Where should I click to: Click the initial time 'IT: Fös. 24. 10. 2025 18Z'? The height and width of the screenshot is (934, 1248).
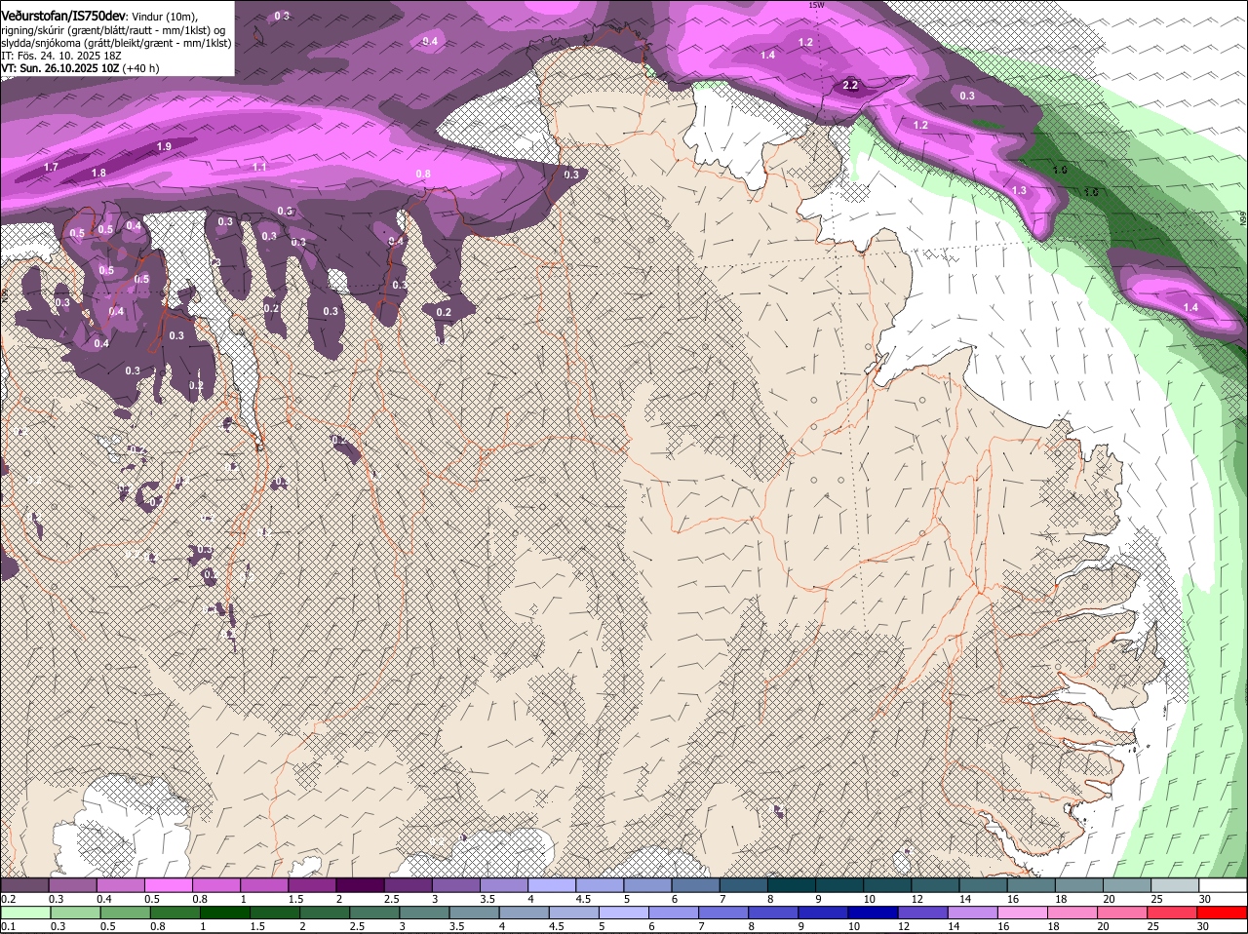(61, 56)
